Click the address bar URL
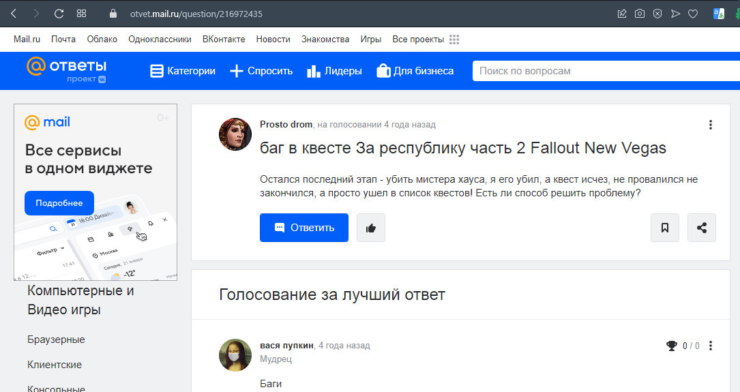The image size is (740, 392). point(196,14)
